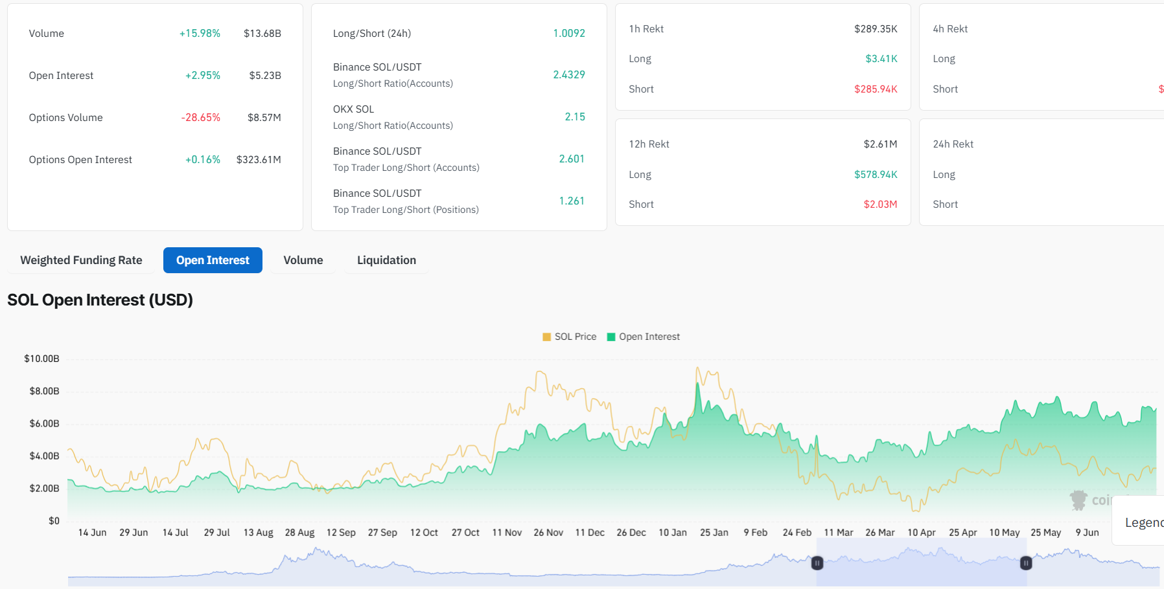Click the Binance SOL/USDT Top Trader (Accounts) row
The image size is (1164, 589).
458,159
